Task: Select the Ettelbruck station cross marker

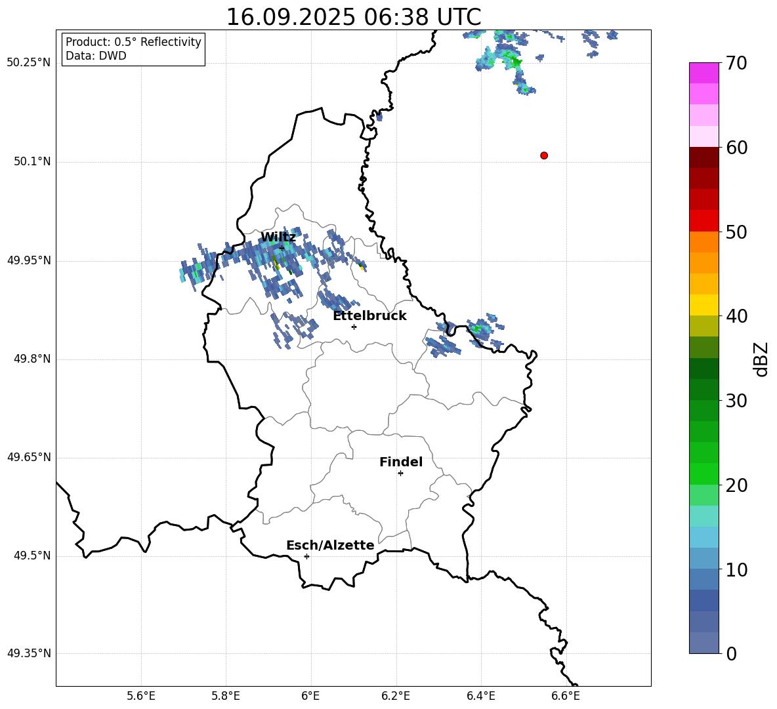Action: pos(354,327)
